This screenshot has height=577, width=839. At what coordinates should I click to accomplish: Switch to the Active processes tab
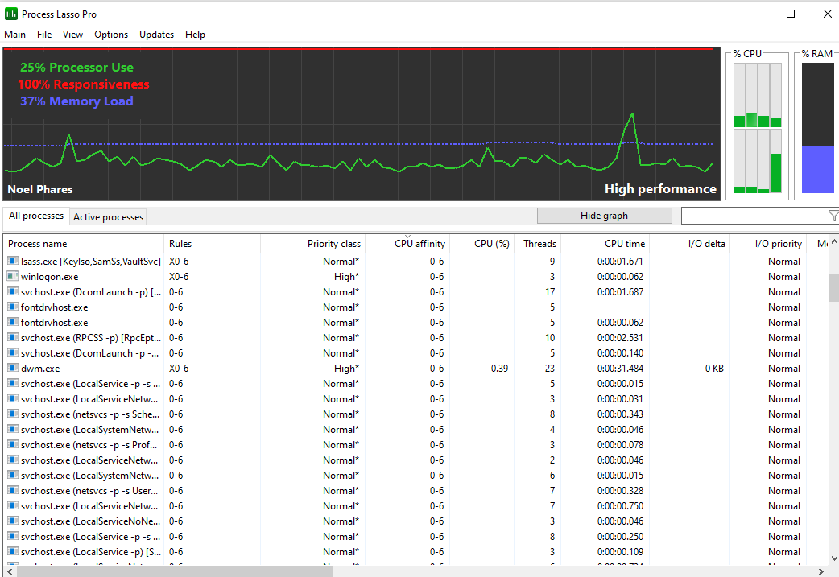click(108, 216)
